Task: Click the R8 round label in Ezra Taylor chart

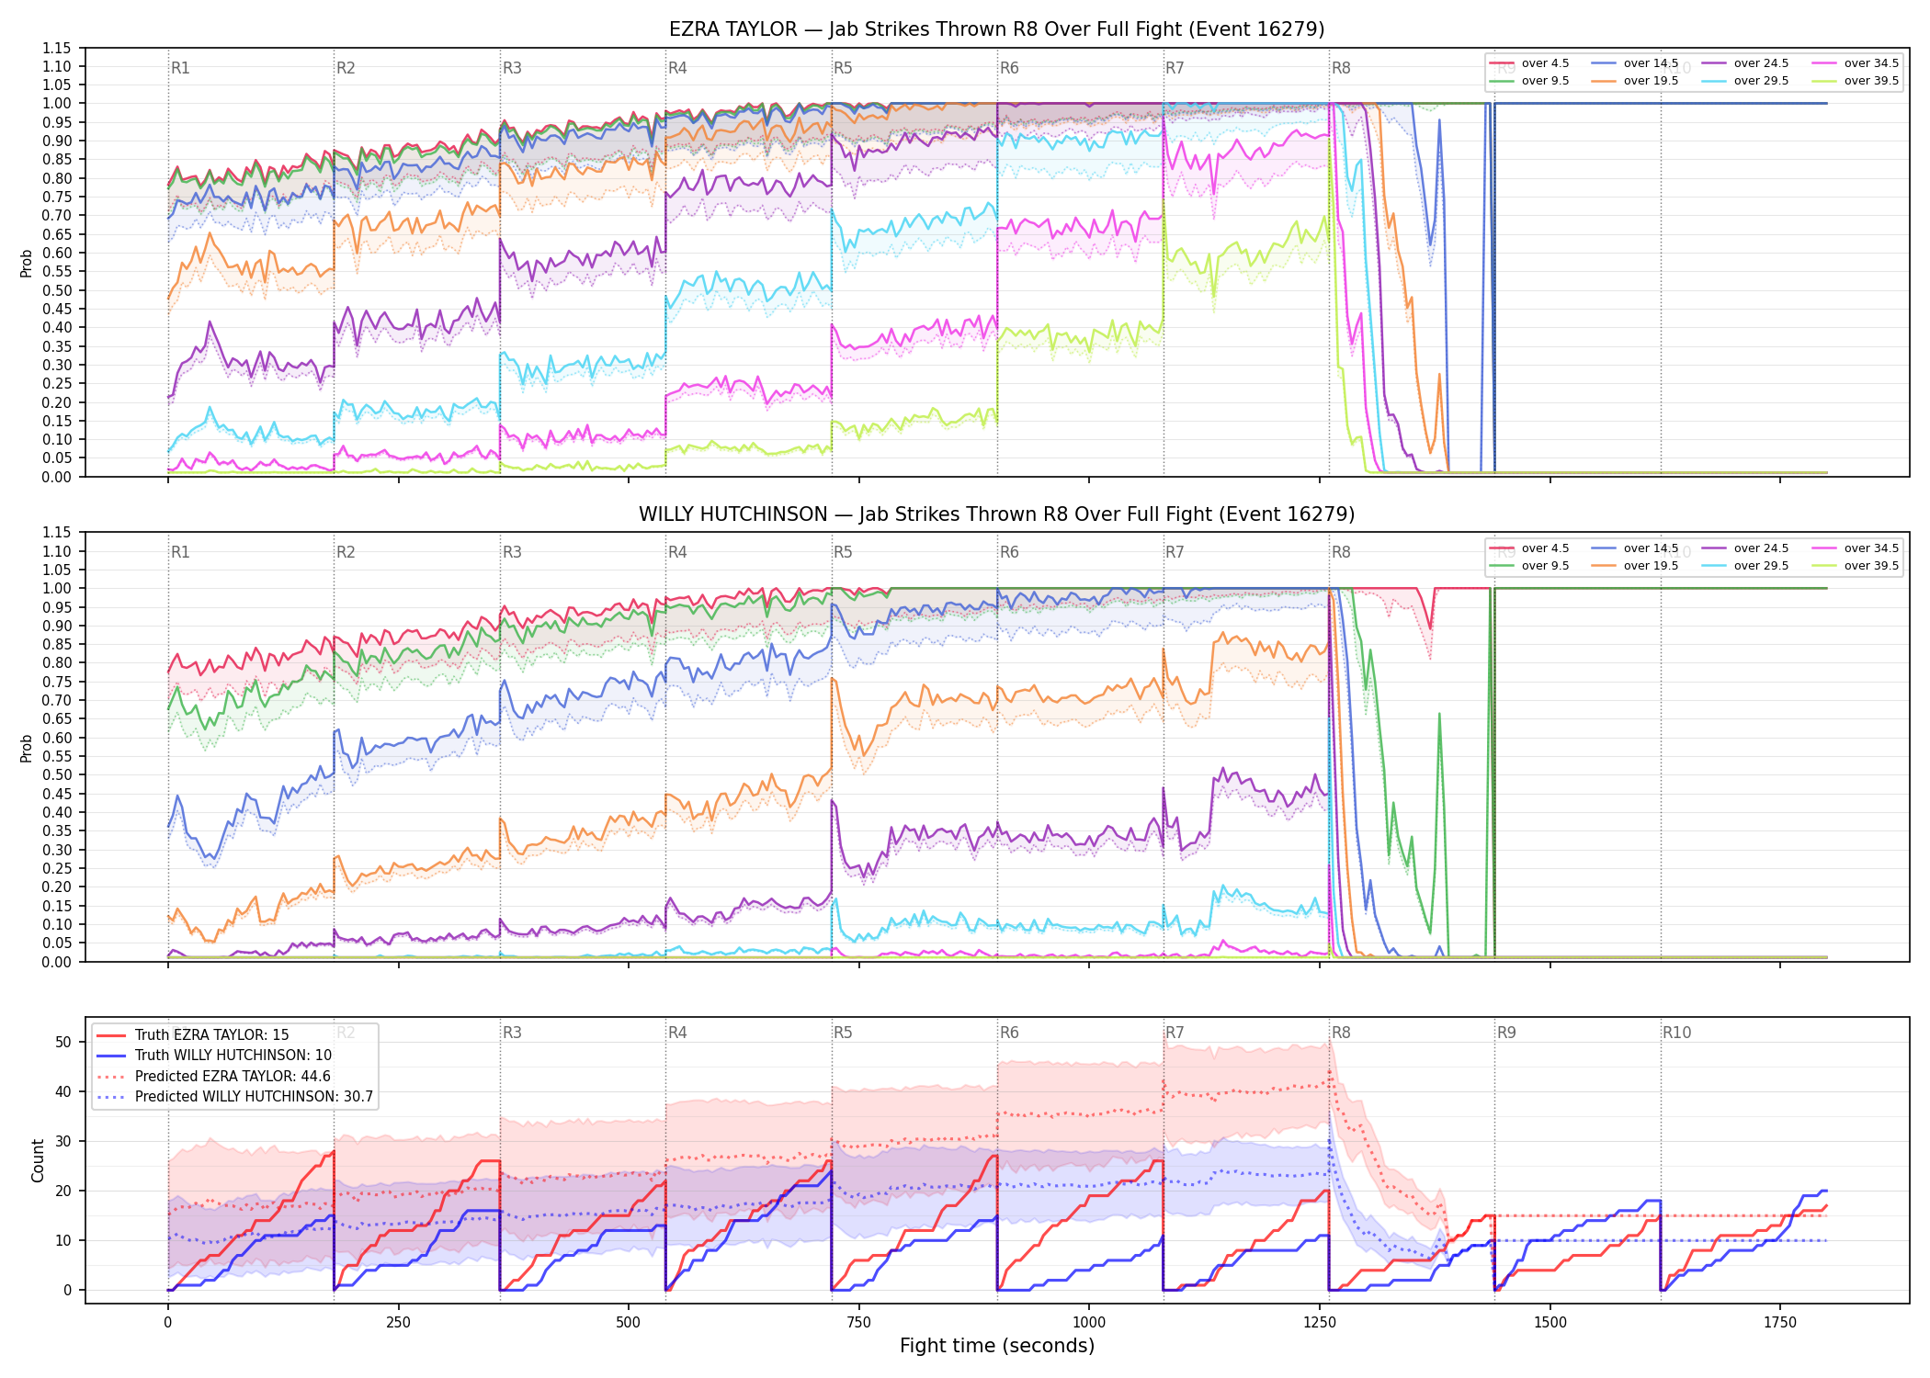Action: [1341, 68]
